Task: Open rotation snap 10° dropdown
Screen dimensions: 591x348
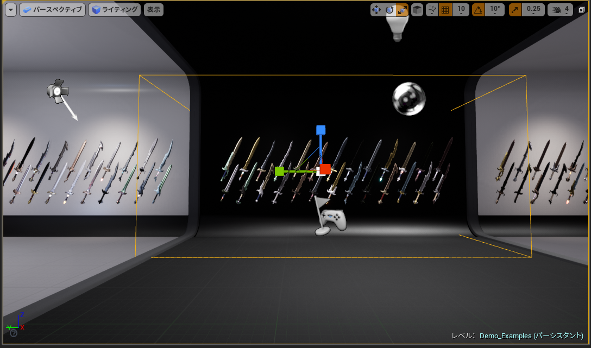Action: [495, 10]
